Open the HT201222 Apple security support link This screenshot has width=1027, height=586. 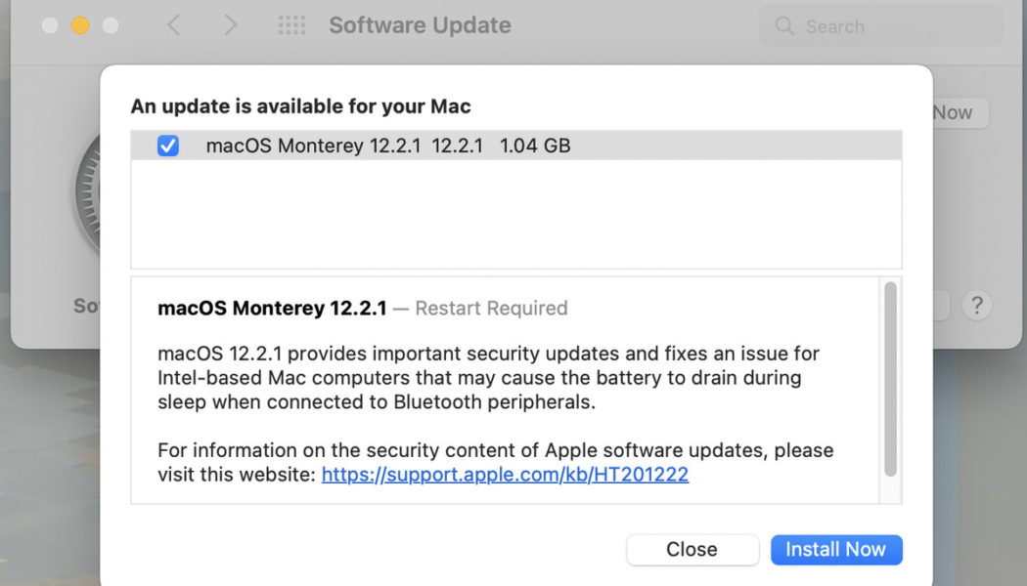point(505,475)
